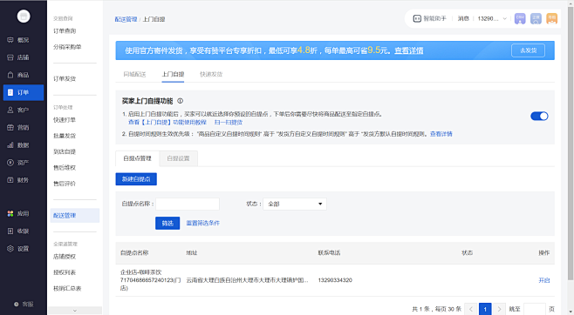574x315 pixels.
Task: Open 分销采购单 in the sub-menu
Action: tap(67, 47)
